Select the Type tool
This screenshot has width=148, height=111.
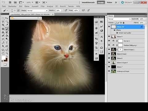[7, 43]
